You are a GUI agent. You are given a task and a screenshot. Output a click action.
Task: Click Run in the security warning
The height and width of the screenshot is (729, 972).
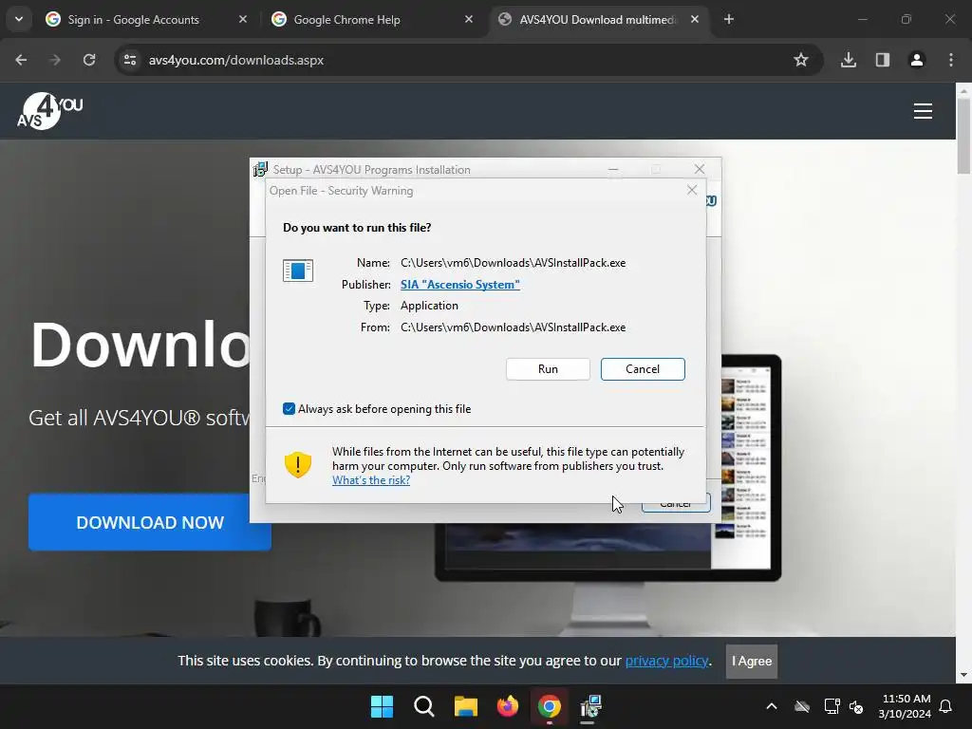point(548,369)
